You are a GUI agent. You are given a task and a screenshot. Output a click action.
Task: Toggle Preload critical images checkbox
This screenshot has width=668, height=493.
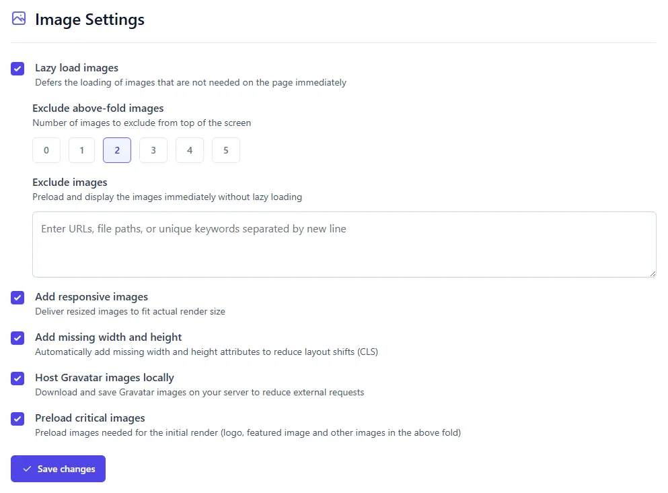17,419
